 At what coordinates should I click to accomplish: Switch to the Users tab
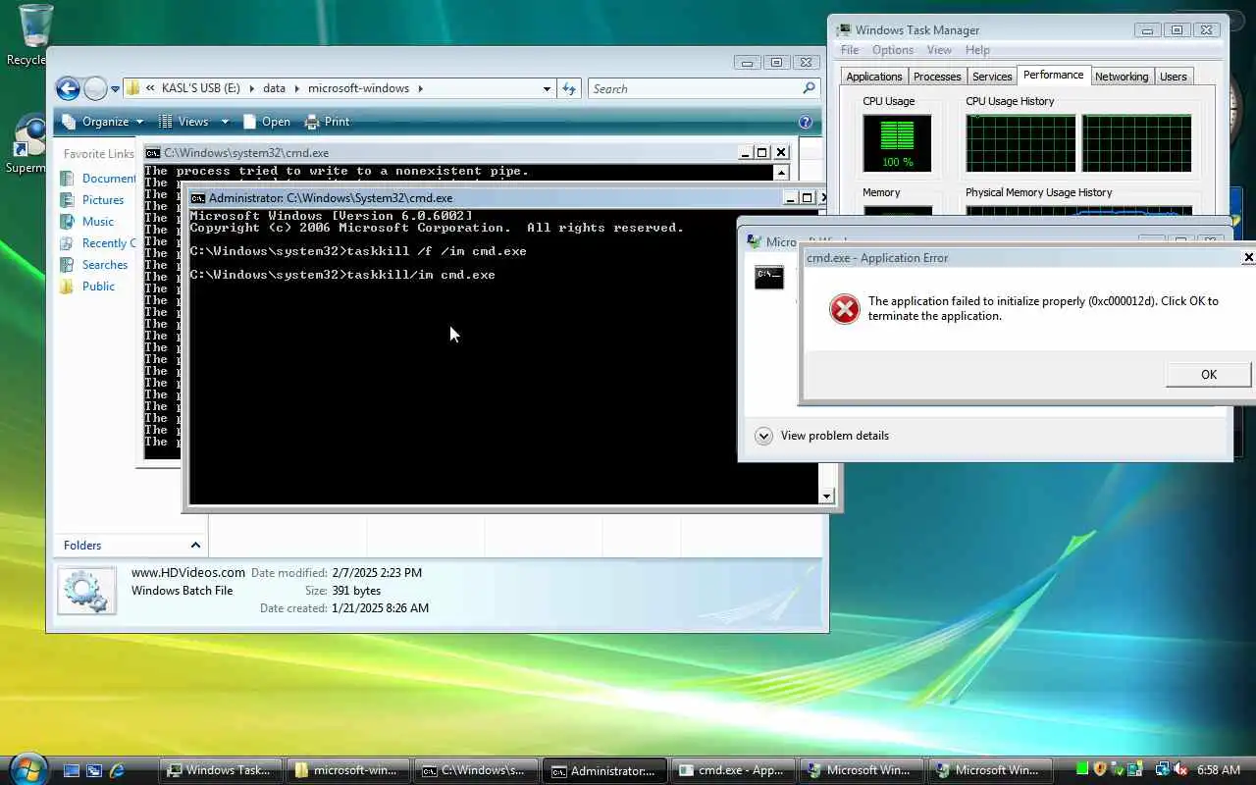click(1174, 77)
